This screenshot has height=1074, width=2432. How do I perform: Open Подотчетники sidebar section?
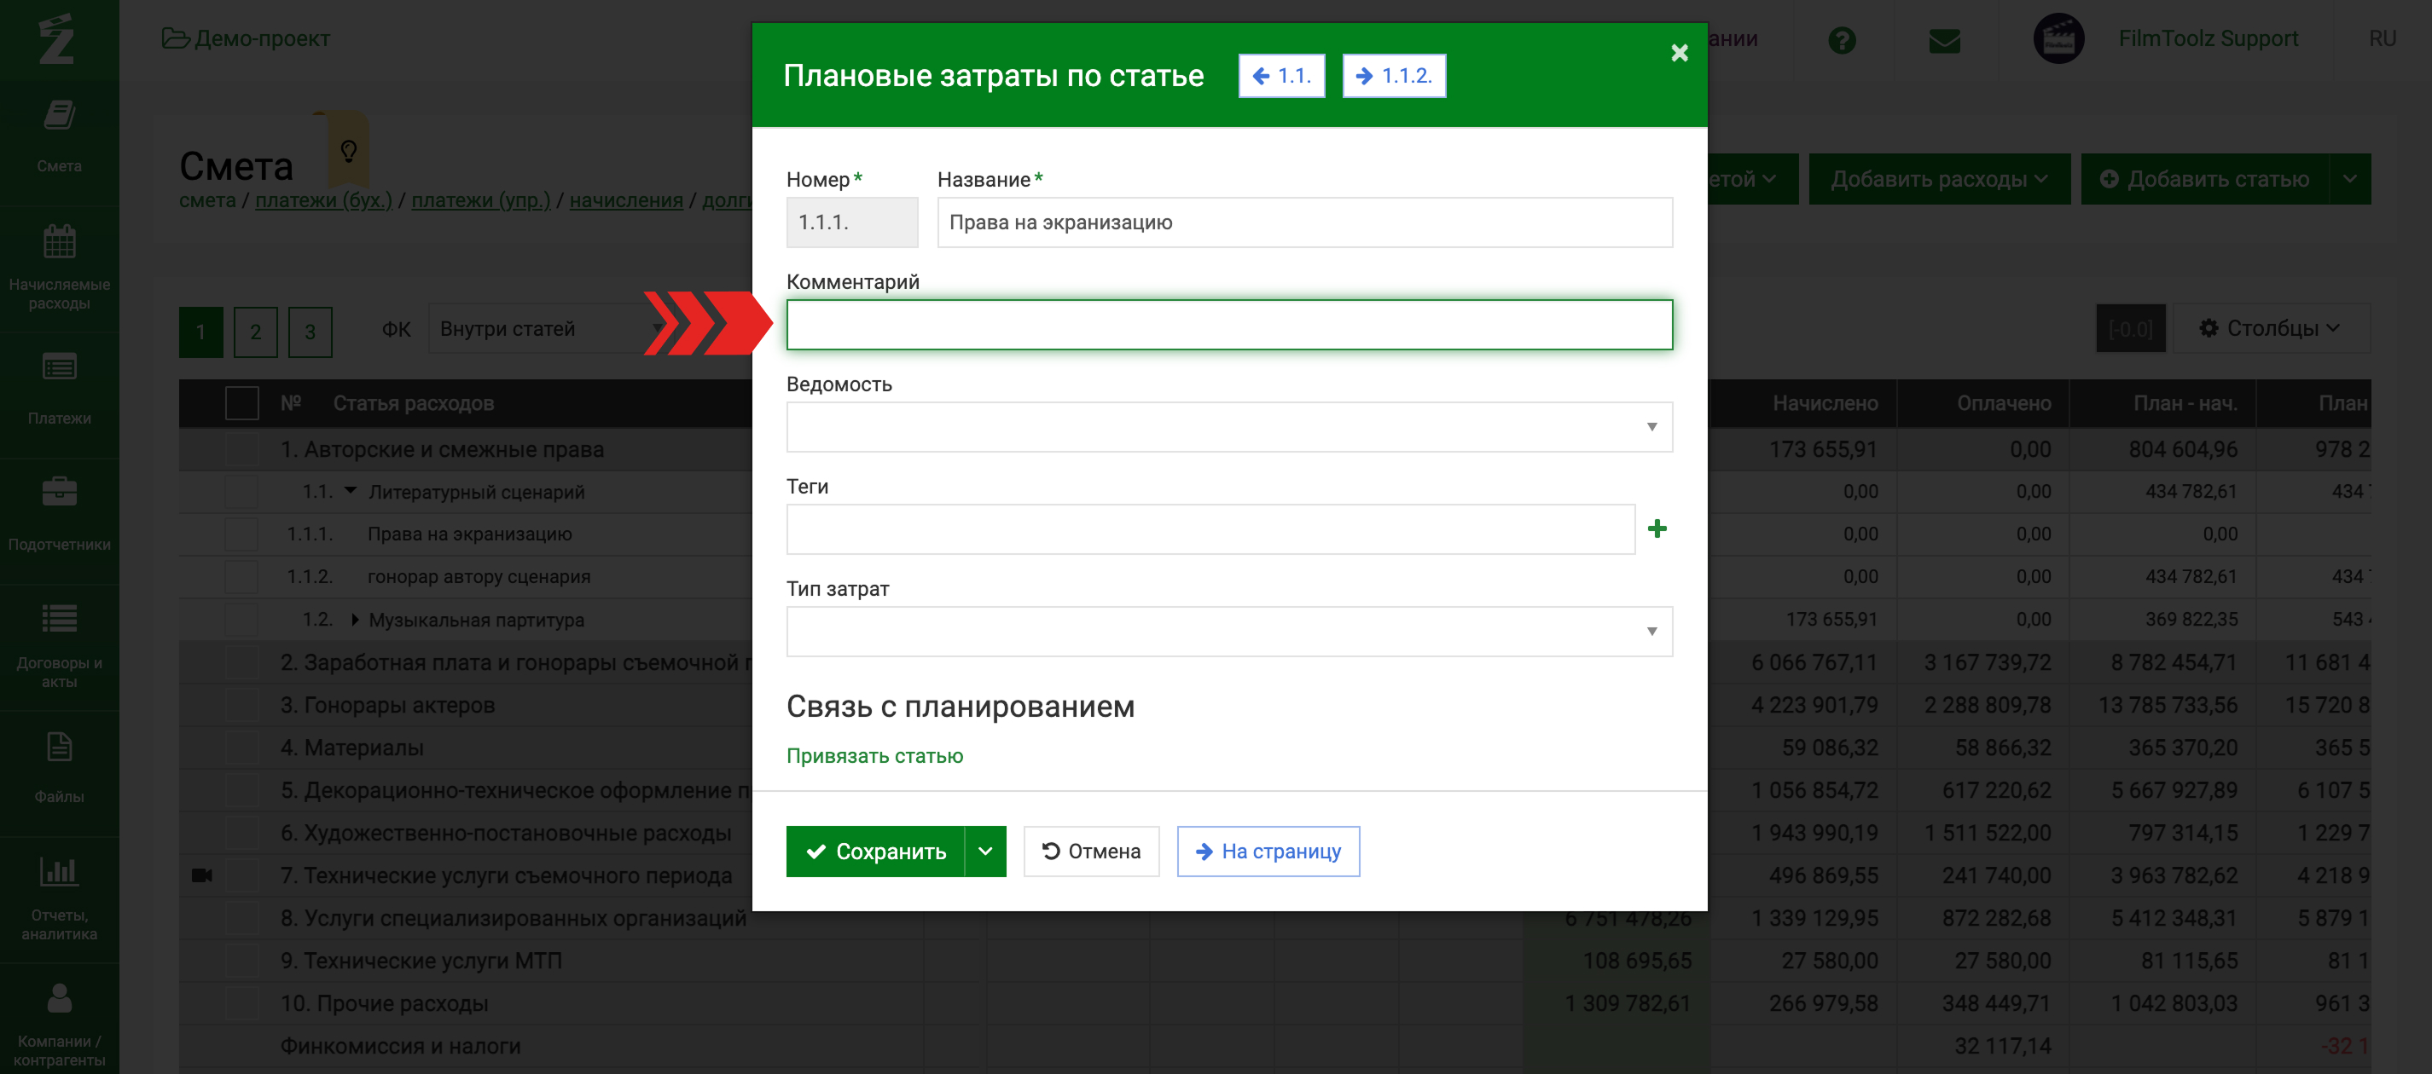[x=59, y=516]
